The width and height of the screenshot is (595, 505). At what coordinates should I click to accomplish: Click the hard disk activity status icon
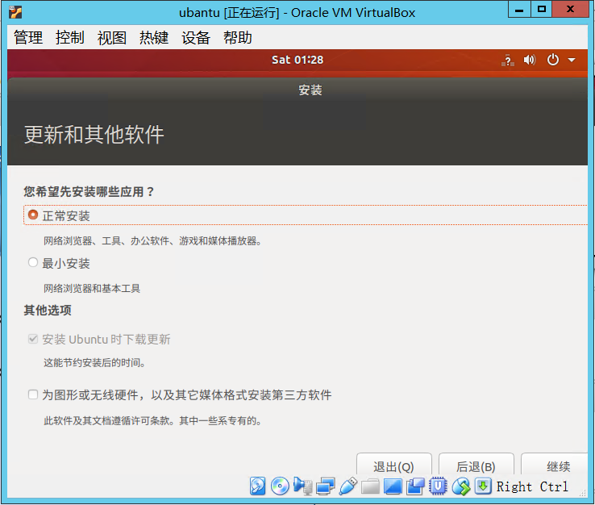click(257, 486)
